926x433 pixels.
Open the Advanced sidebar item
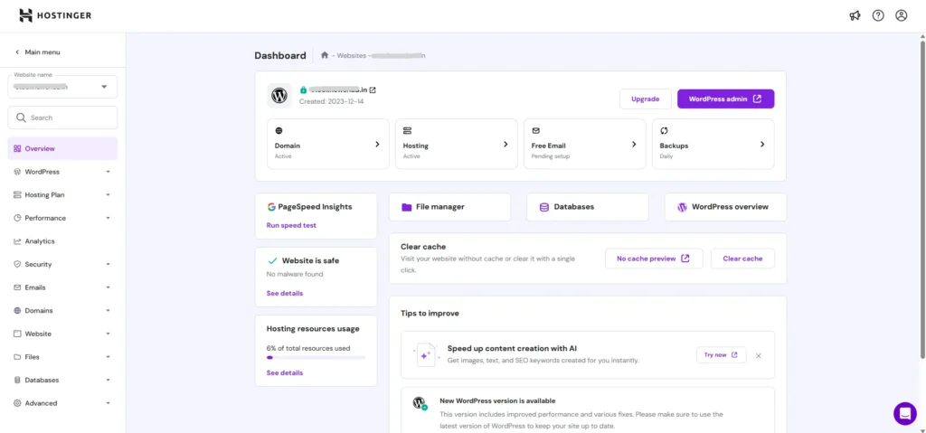(62, 403)
